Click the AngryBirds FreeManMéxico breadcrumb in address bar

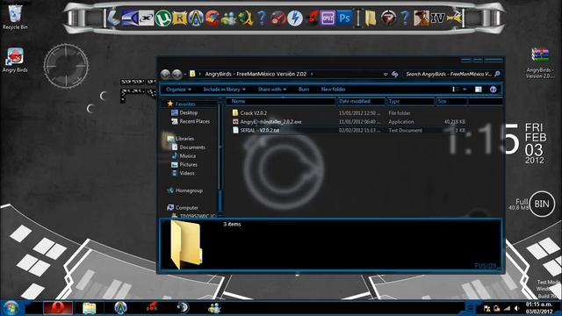tap(256, 74)
